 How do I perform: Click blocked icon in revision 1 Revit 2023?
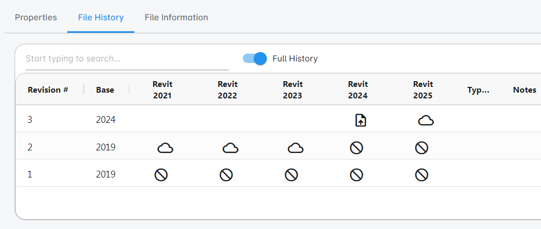[x=291, y=175]
